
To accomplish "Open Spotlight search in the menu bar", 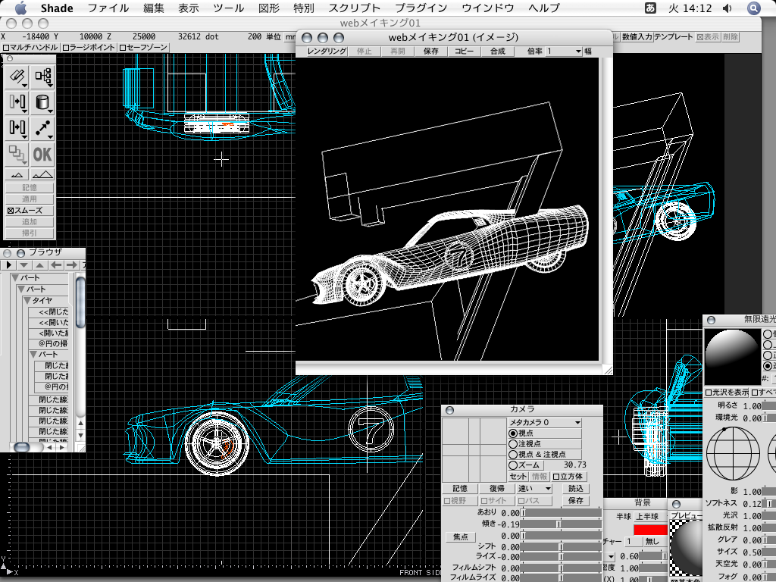I will tap(754, 8).
